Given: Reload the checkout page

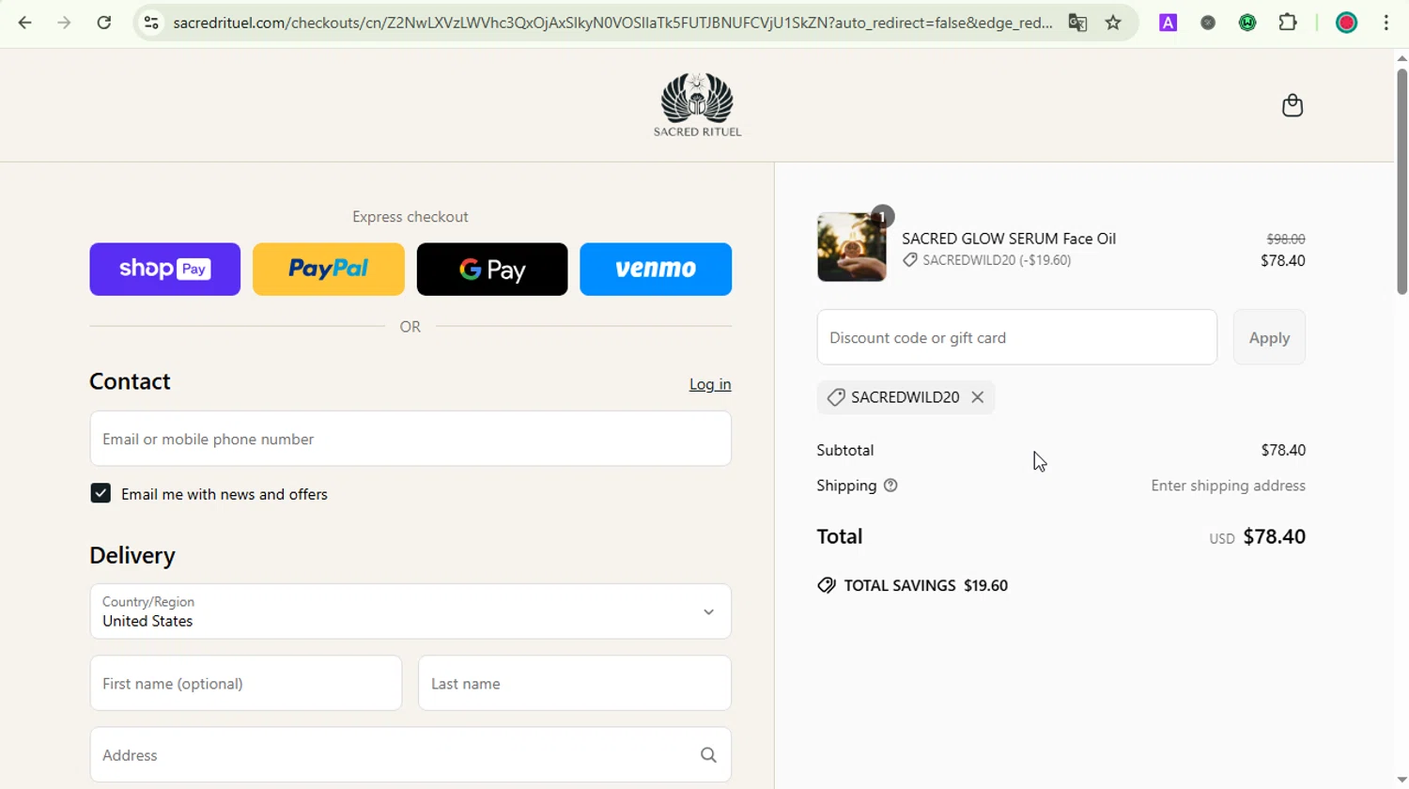Looking at the screenshot, I should tap(104, 23).
